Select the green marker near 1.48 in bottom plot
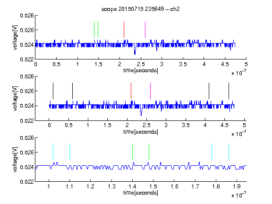 tap(149, 152)
